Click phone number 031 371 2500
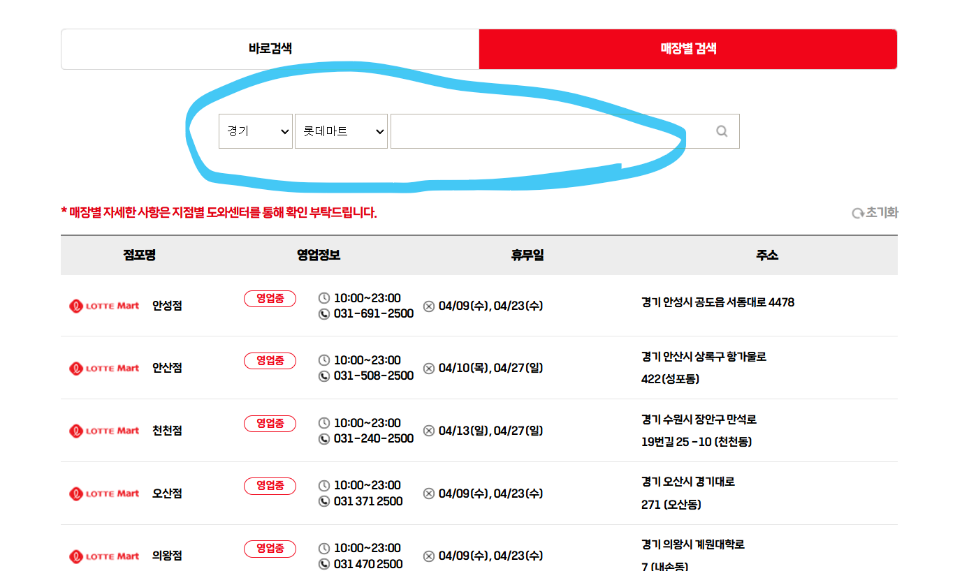The height and width of the screenshot is (571, 976). tap(368, 501)
